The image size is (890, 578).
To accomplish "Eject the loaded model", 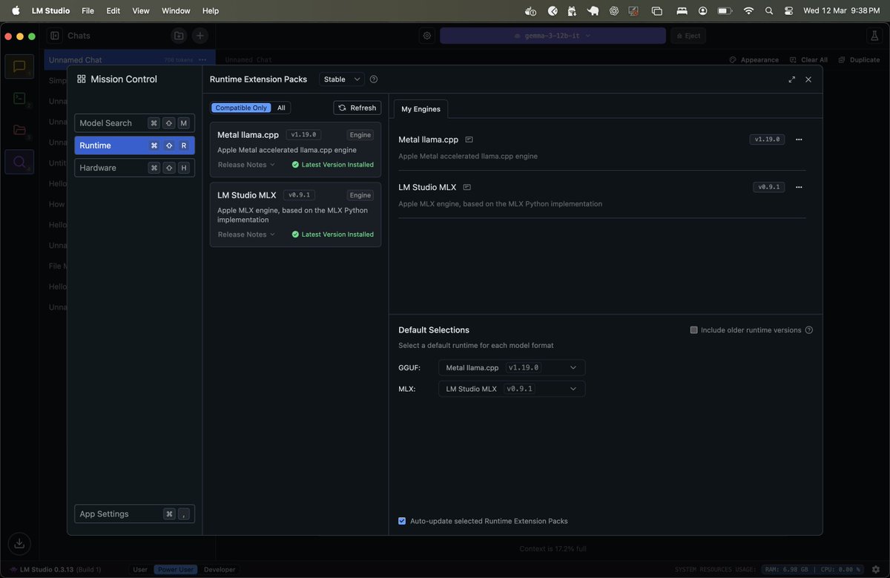I will click(688, 36).
